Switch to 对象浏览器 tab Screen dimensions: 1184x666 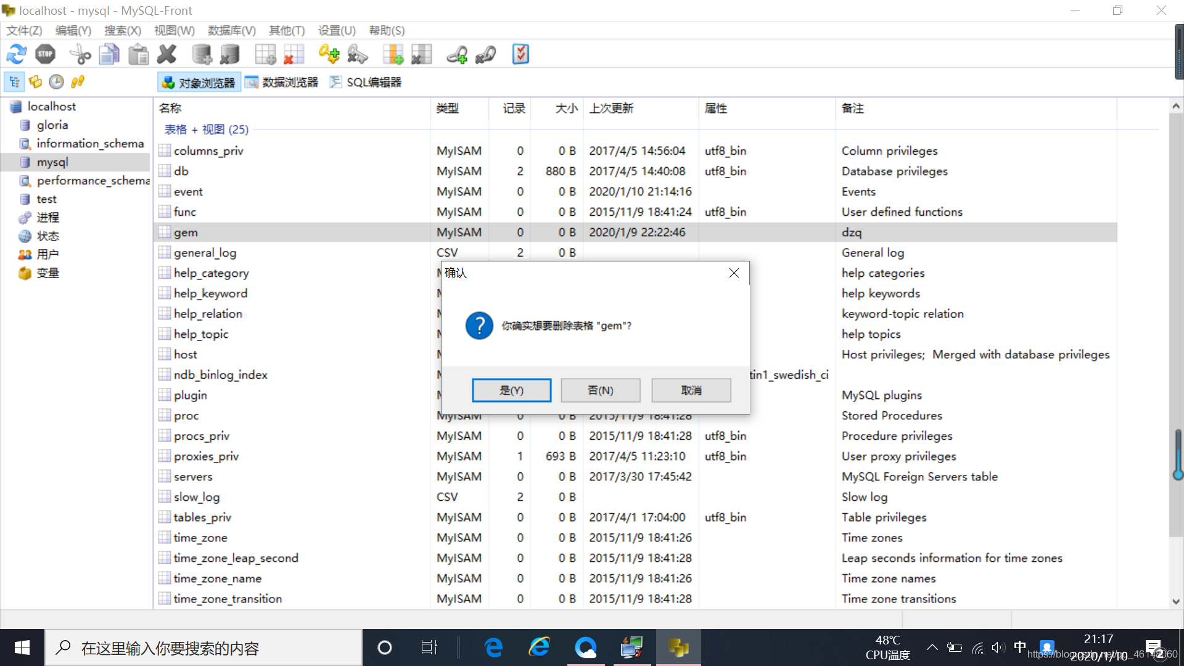click(x=199, y=82)
